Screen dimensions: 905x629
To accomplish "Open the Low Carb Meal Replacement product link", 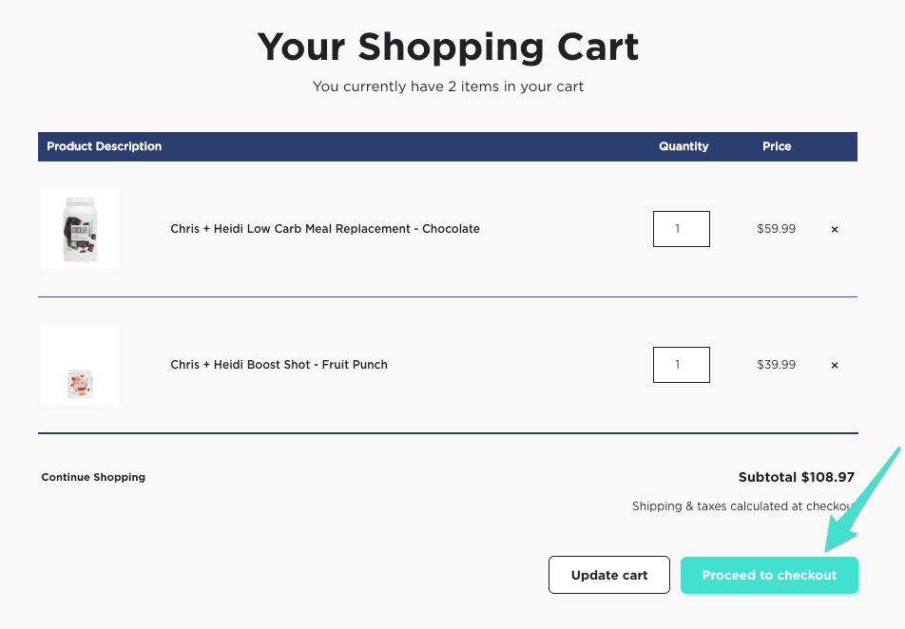I will (325, 229).
